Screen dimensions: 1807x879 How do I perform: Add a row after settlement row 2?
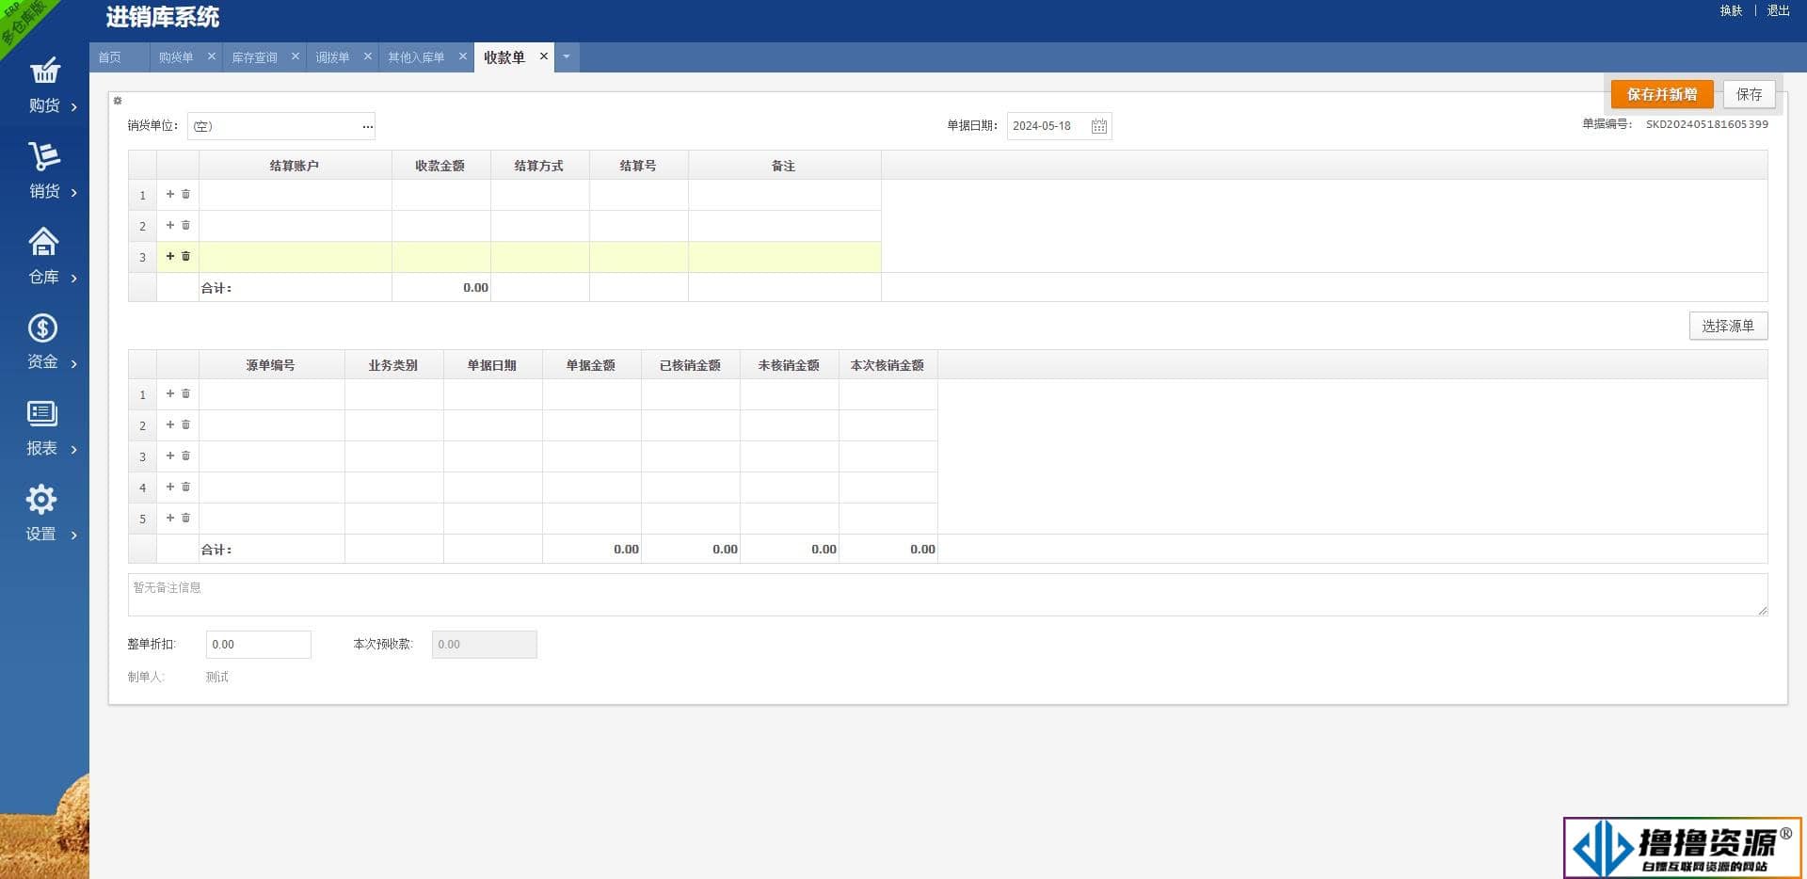pos(170,225)
